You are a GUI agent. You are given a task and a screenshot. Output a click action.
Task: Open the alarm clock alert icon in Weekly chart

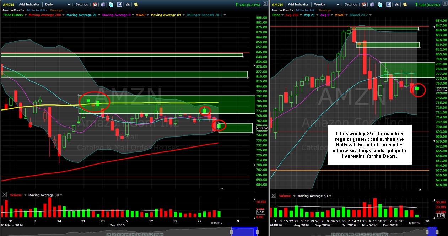364,5
